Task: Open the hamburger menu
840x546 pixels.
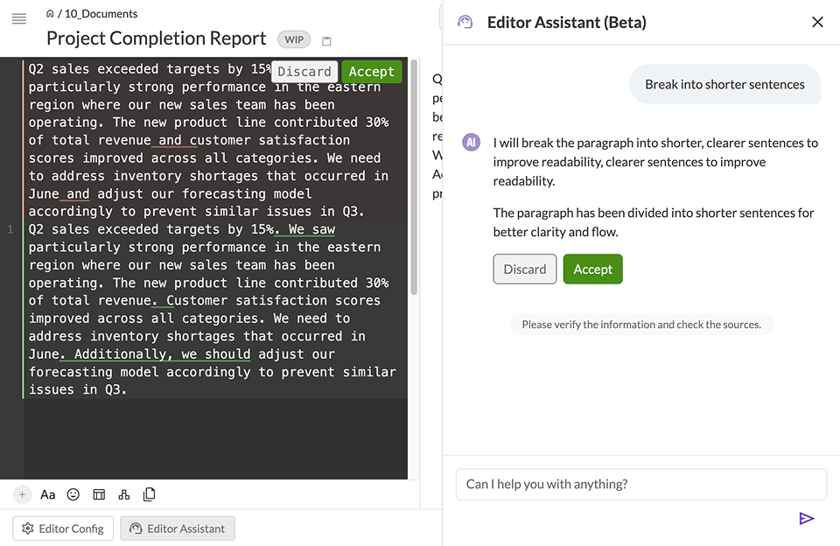Action: point(18,19)
